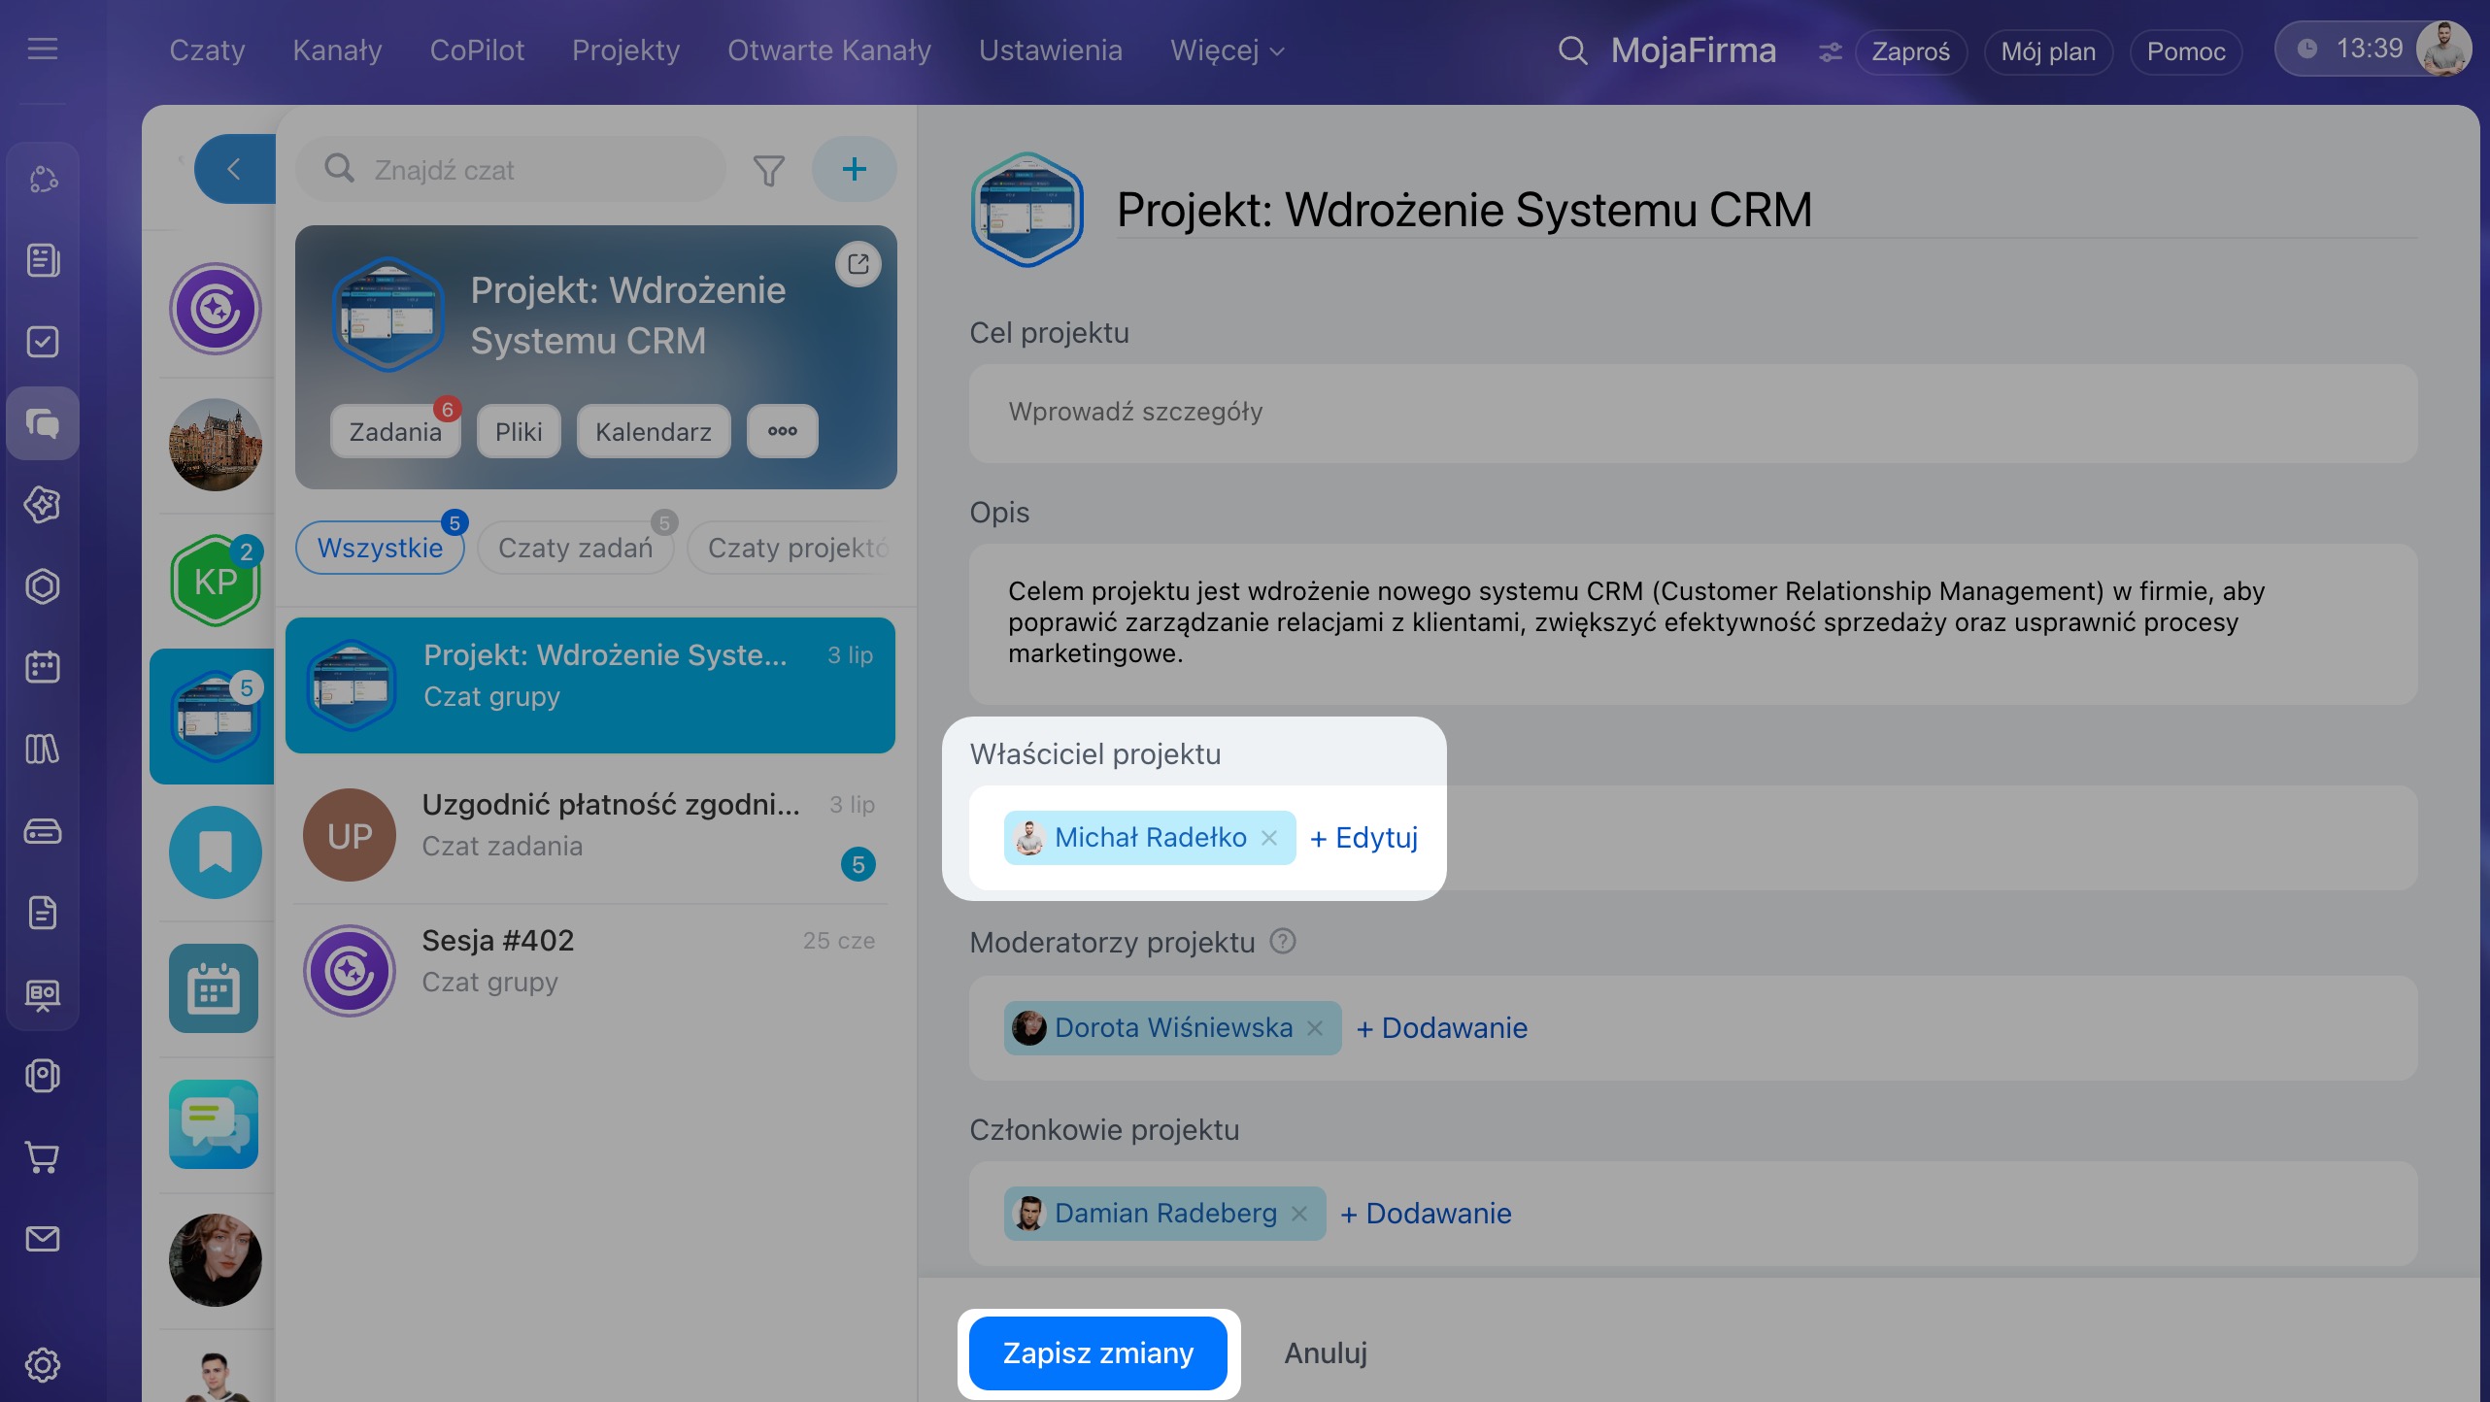The width and height of the screenshot is (2490, 1402).
Task: Open the speech bubbles chat avatar
Action: click(x=214, y=1124)
